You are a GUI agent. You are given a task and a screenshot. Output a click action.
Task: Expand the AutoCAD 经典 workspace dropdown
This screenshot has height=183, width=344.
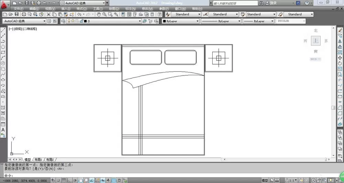pos(24,21)
